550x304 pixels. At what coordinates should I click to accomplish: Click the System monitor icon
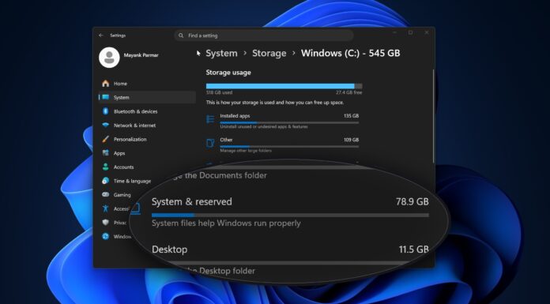106,97
